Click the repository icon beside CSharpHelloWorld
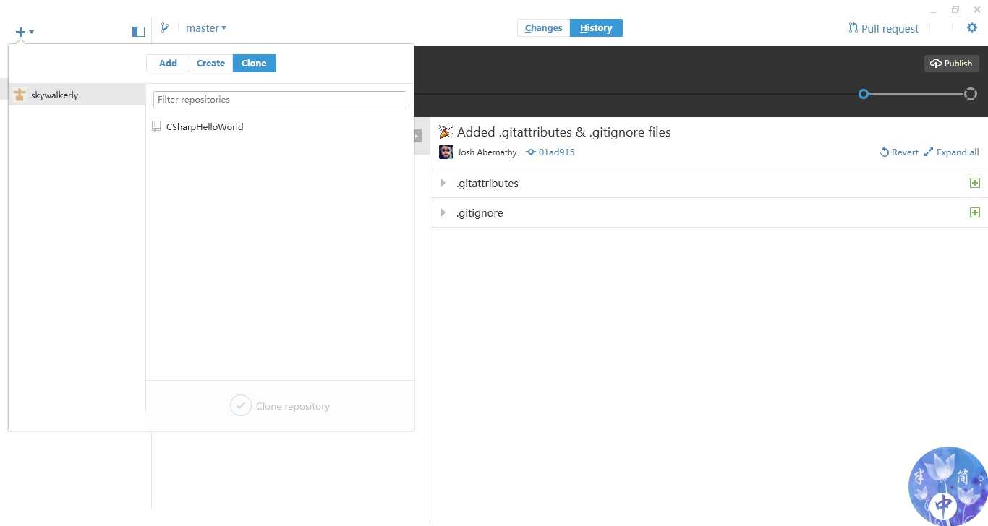 coord(156,126)
